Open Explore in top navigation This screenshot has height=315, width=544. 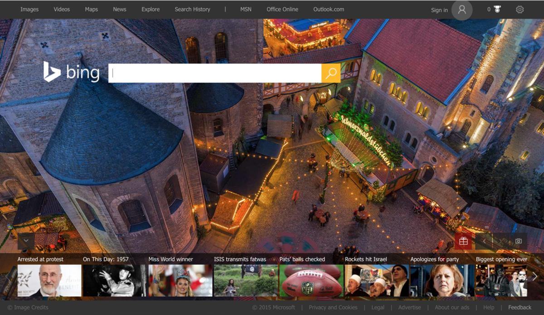click(151, 9)
